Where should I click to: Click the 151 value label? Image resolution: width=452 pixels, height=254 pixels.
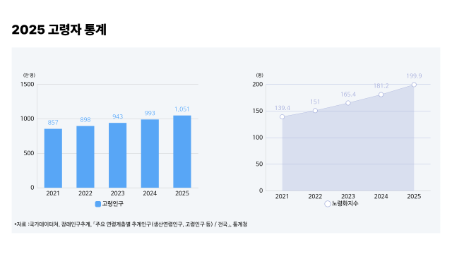coord(315,102)
